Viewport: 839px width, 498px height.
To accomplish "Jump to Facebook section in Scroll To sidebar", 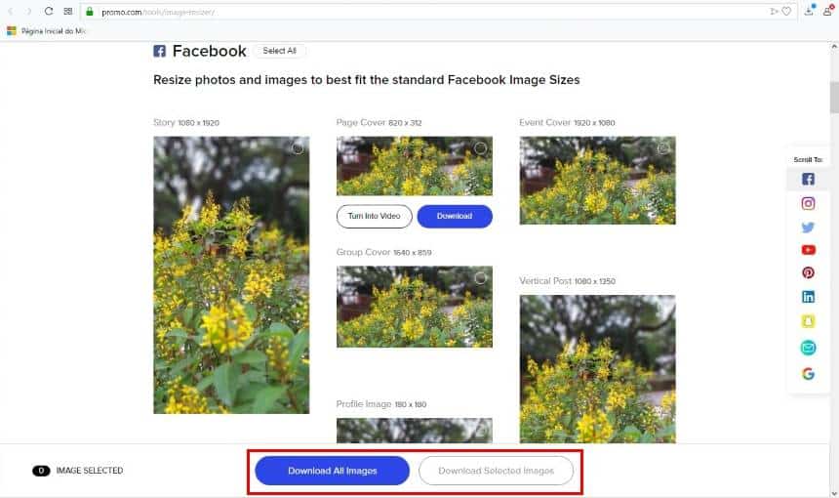I will pos(808,179).
